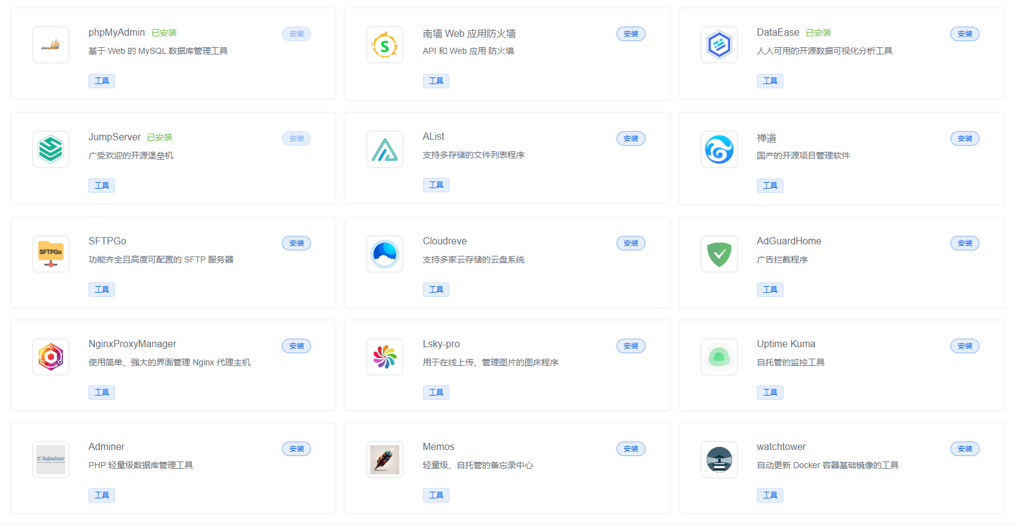Select the NginxProxyManager hexagon icon

[51, 357]
